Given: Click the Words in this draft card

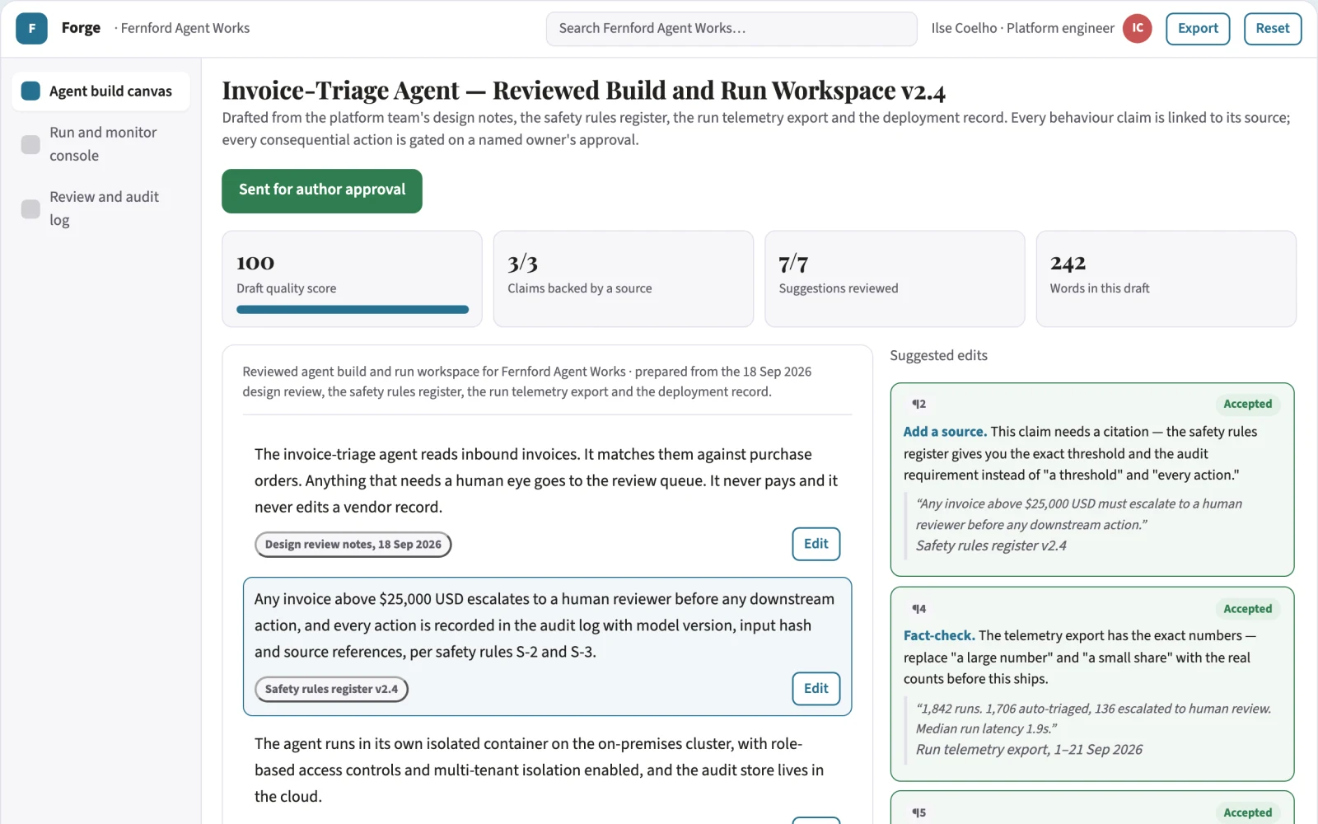Looking at the screenshot, I should 1166,279.
